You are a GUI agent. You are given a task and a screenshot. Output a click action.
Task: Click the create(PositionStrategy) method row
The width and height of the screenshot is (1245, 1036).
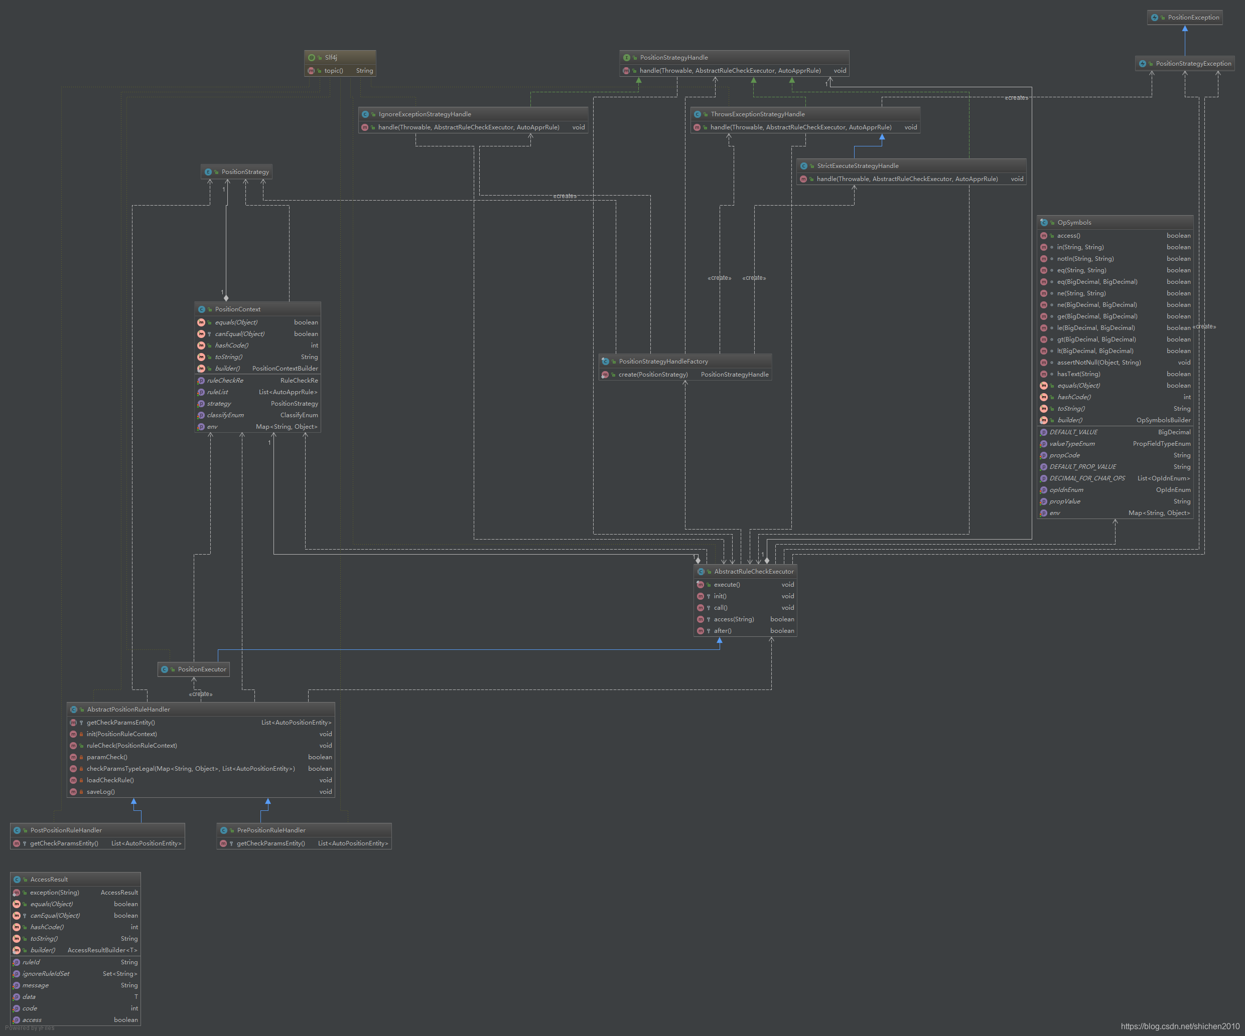[x=653, y=375]
